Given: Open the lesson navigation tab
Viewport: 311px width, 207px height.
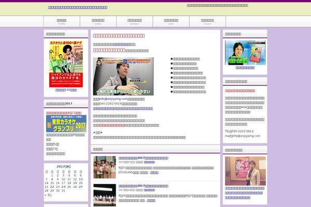Looking at the screenshot, I should (x=207, y=21).
